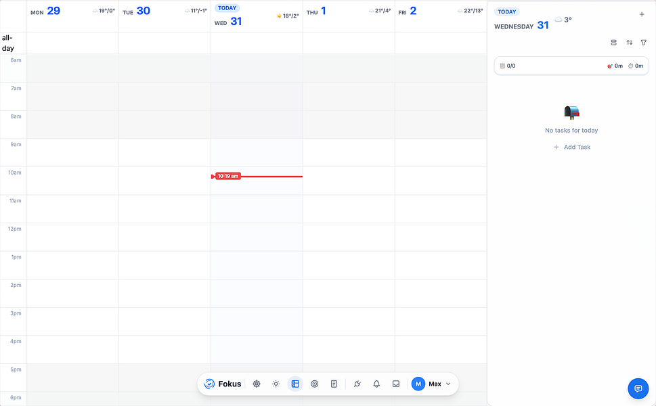The image size is (656, 406).
Task: Click the Max avatar circle
Action: (418, 384)
